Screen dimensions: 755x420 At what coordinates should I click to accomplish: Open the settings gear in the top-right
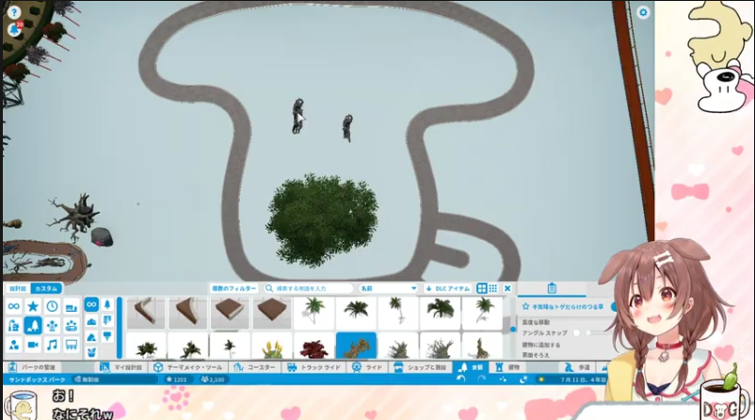(x=643, y=12)
